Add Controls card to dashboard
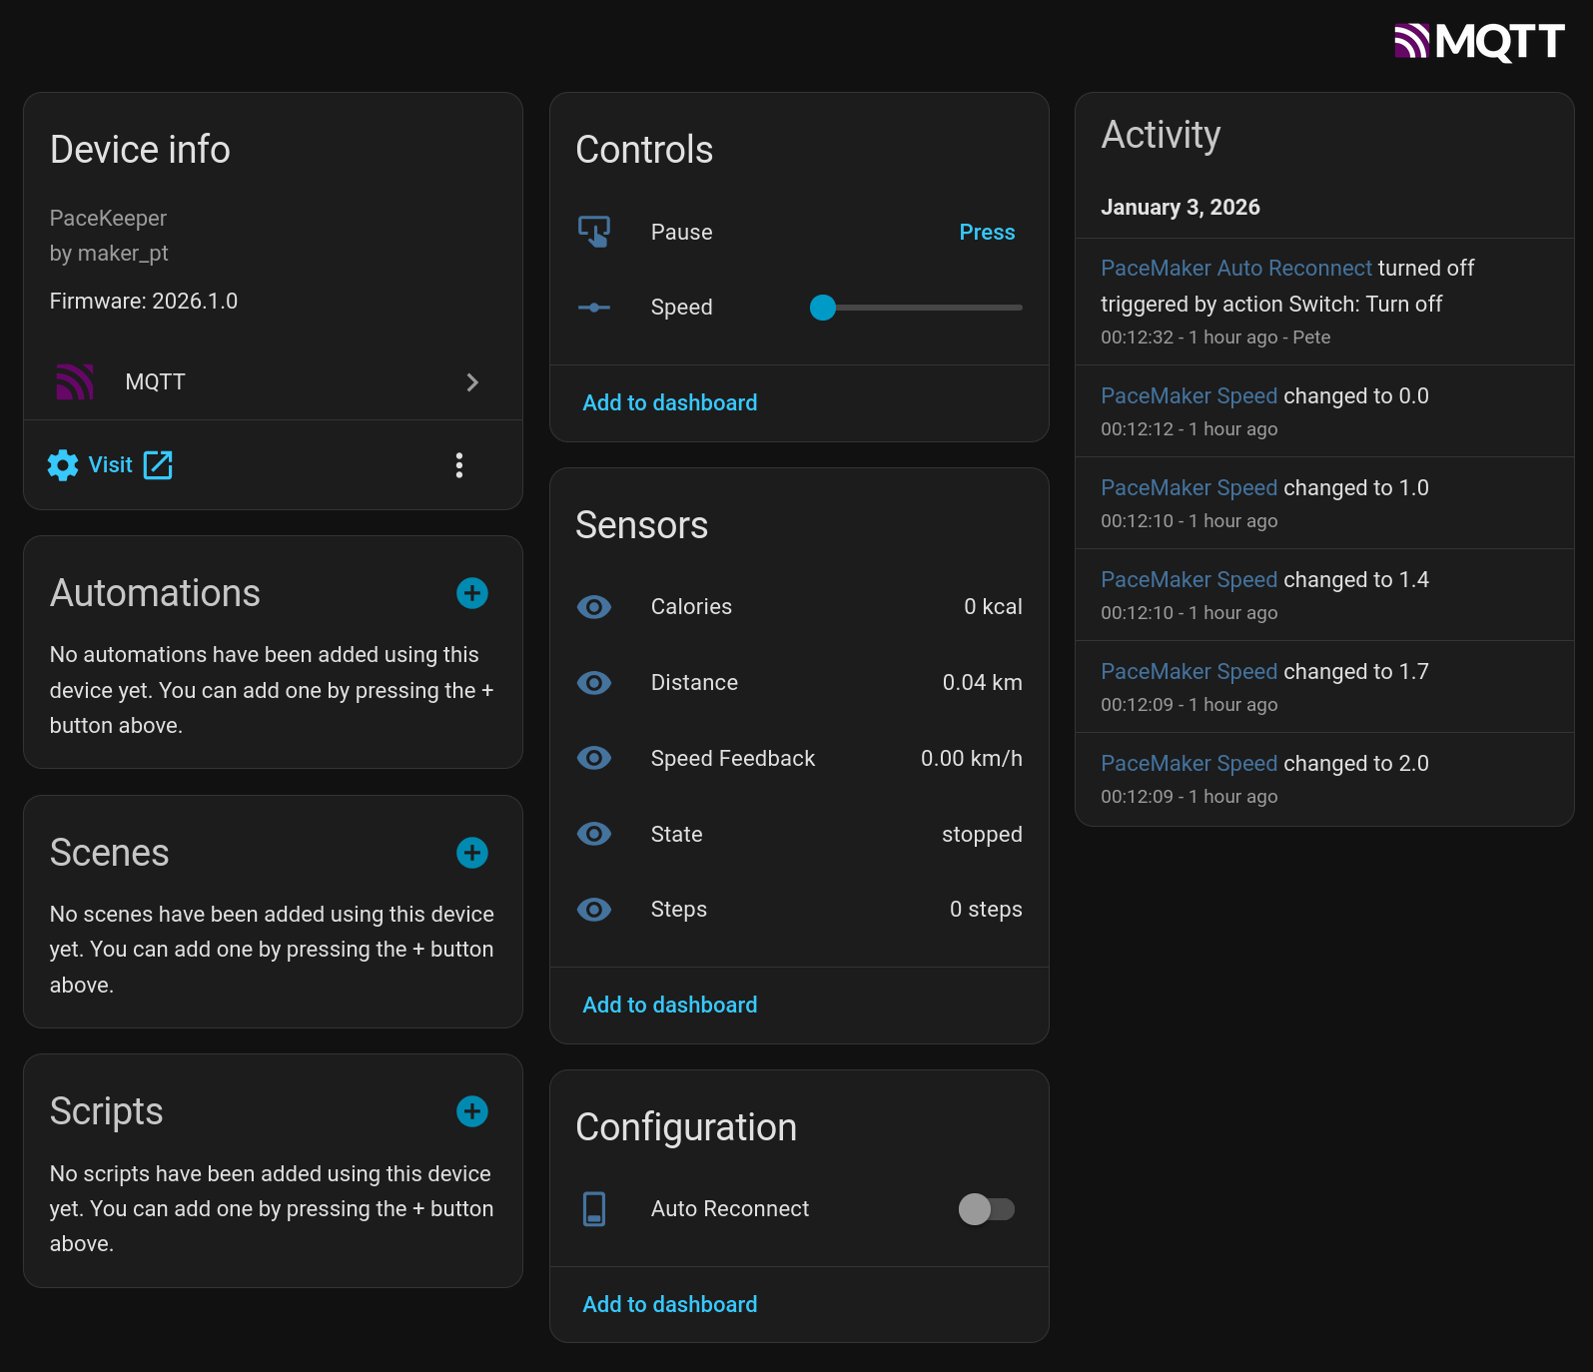This screenshot has width=1593, height=1372. click(x=669, y=402)
